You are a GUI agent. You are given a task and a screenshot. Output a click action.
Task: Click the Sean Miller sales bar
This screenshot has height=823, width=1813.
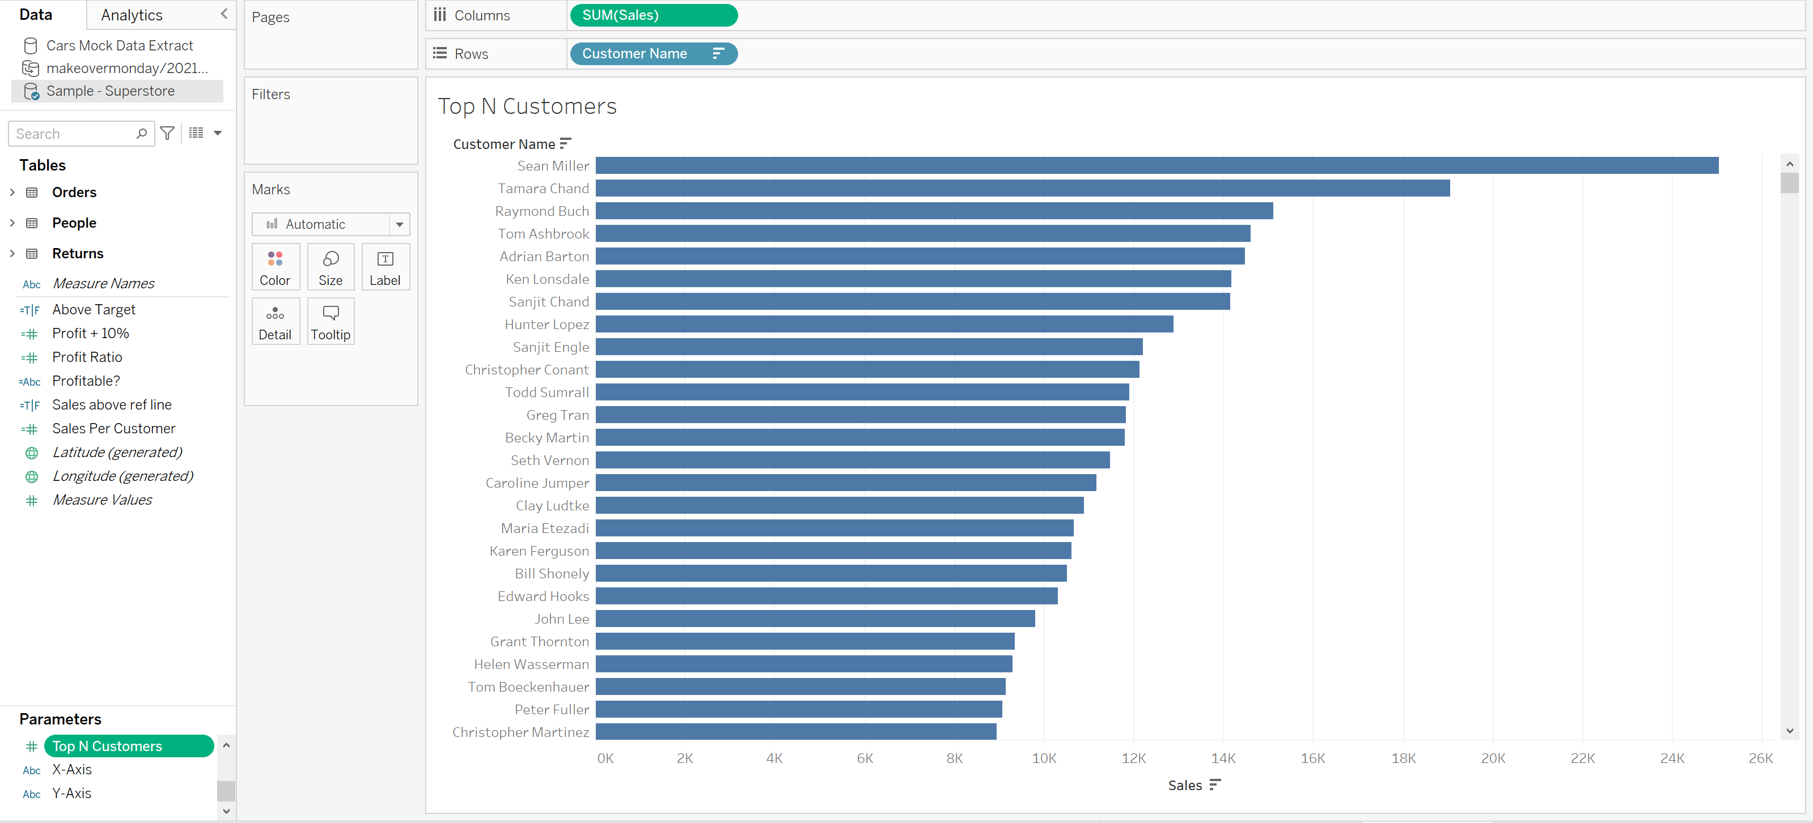[1157, 165]
